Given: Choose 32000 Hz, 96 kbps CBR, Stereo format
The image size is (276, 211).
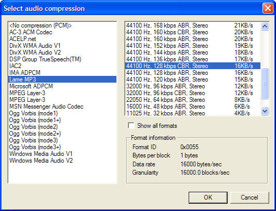Looking at the screenshot, I should click(193, 93).
